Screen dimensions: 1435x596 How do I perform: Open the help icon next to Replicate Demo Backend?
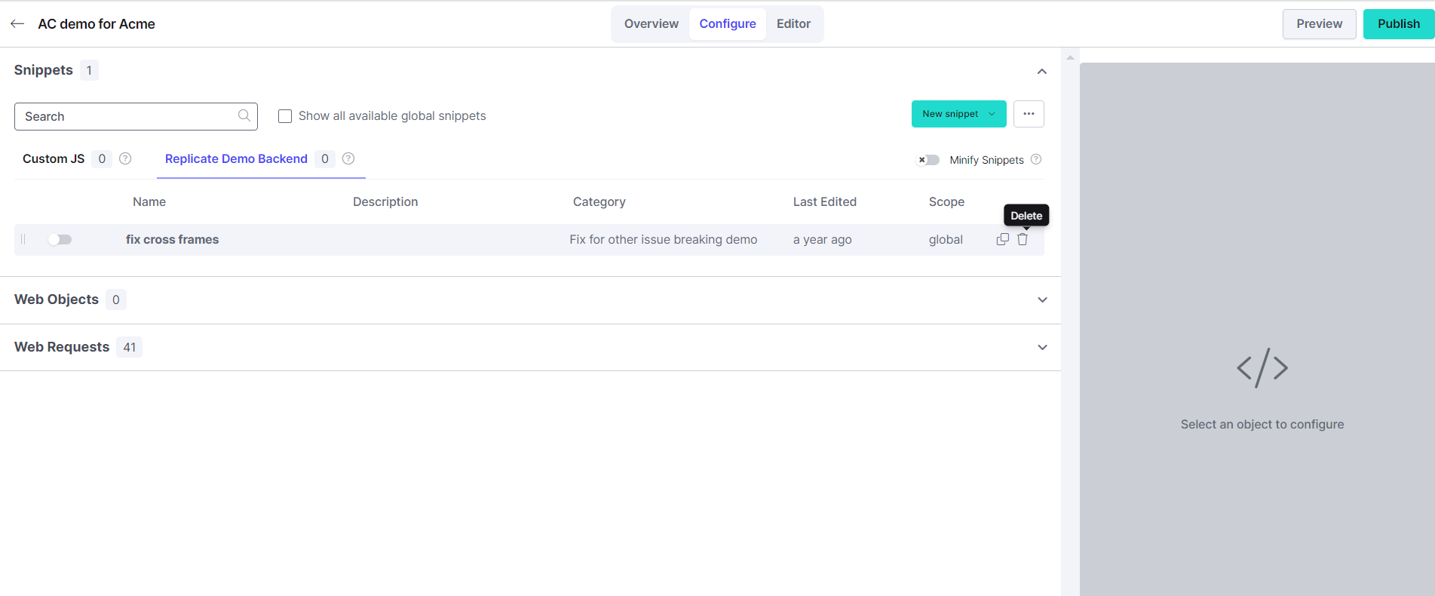(348, 158)
